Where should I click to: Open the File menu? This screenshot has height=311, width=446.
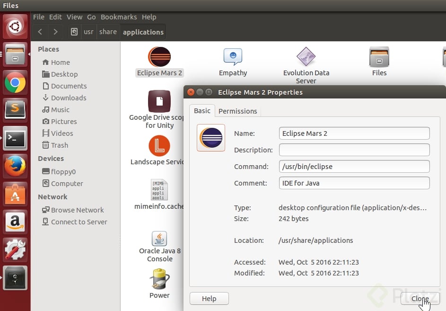point(39,17)
